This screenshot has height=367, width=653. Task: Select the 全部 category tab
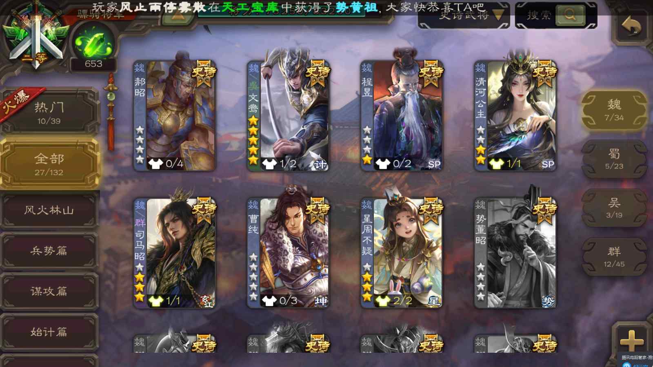tap(49, 164)
